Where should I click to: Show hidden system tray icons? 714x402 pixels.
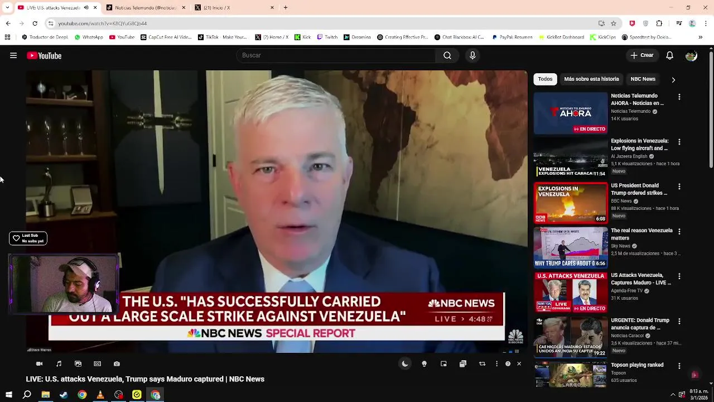[673, 395]
